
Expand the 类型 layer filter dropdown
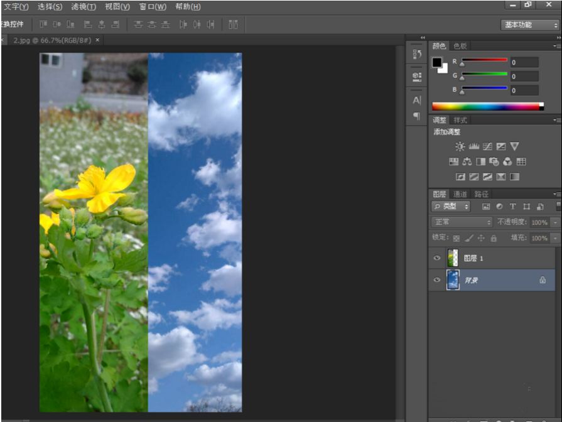[x=451, y=206]
